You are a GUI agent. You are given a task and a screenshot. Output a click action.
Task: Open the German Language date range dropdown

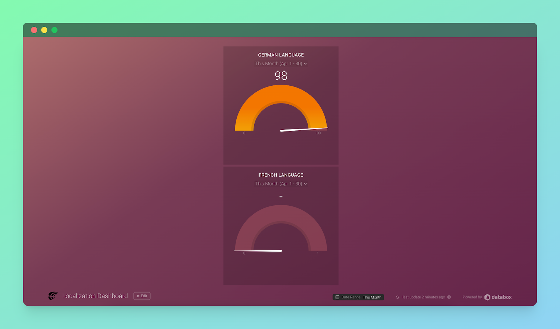coord(281,64)
